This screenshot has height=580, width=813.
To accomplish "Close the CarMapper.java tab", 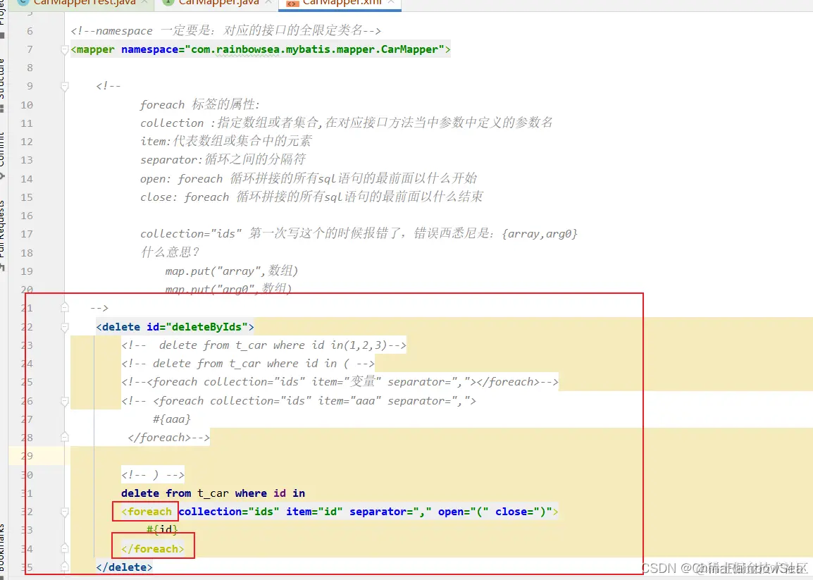I will (268, 3).
